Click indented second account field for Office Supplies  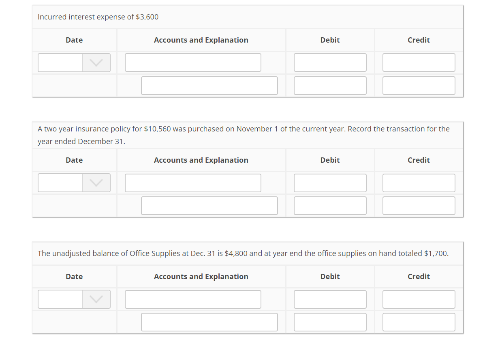[209, 322]
